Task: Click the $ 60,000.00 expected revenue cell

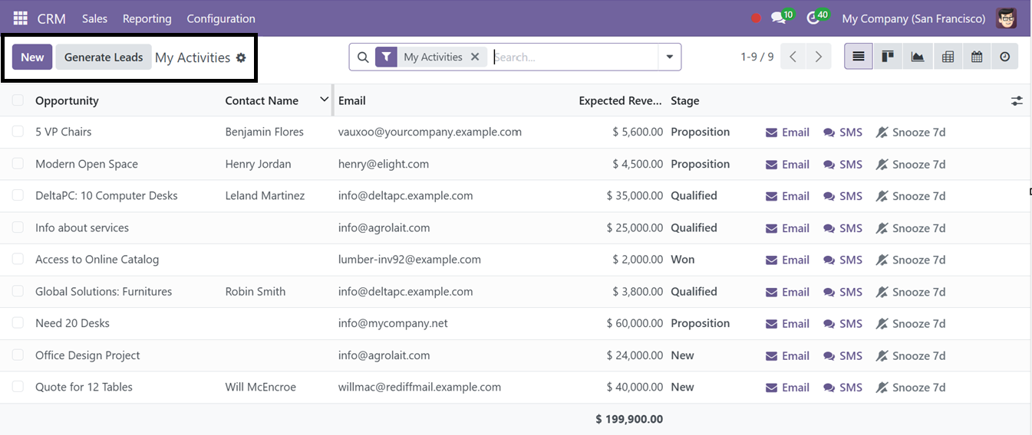Action: pyautogui.click(x=635, y=323)
